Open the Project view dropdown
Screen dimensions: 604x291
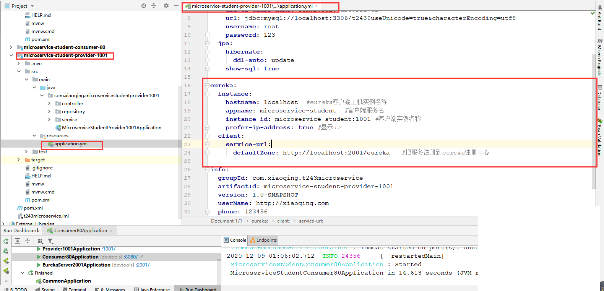[x=32, y=6]
